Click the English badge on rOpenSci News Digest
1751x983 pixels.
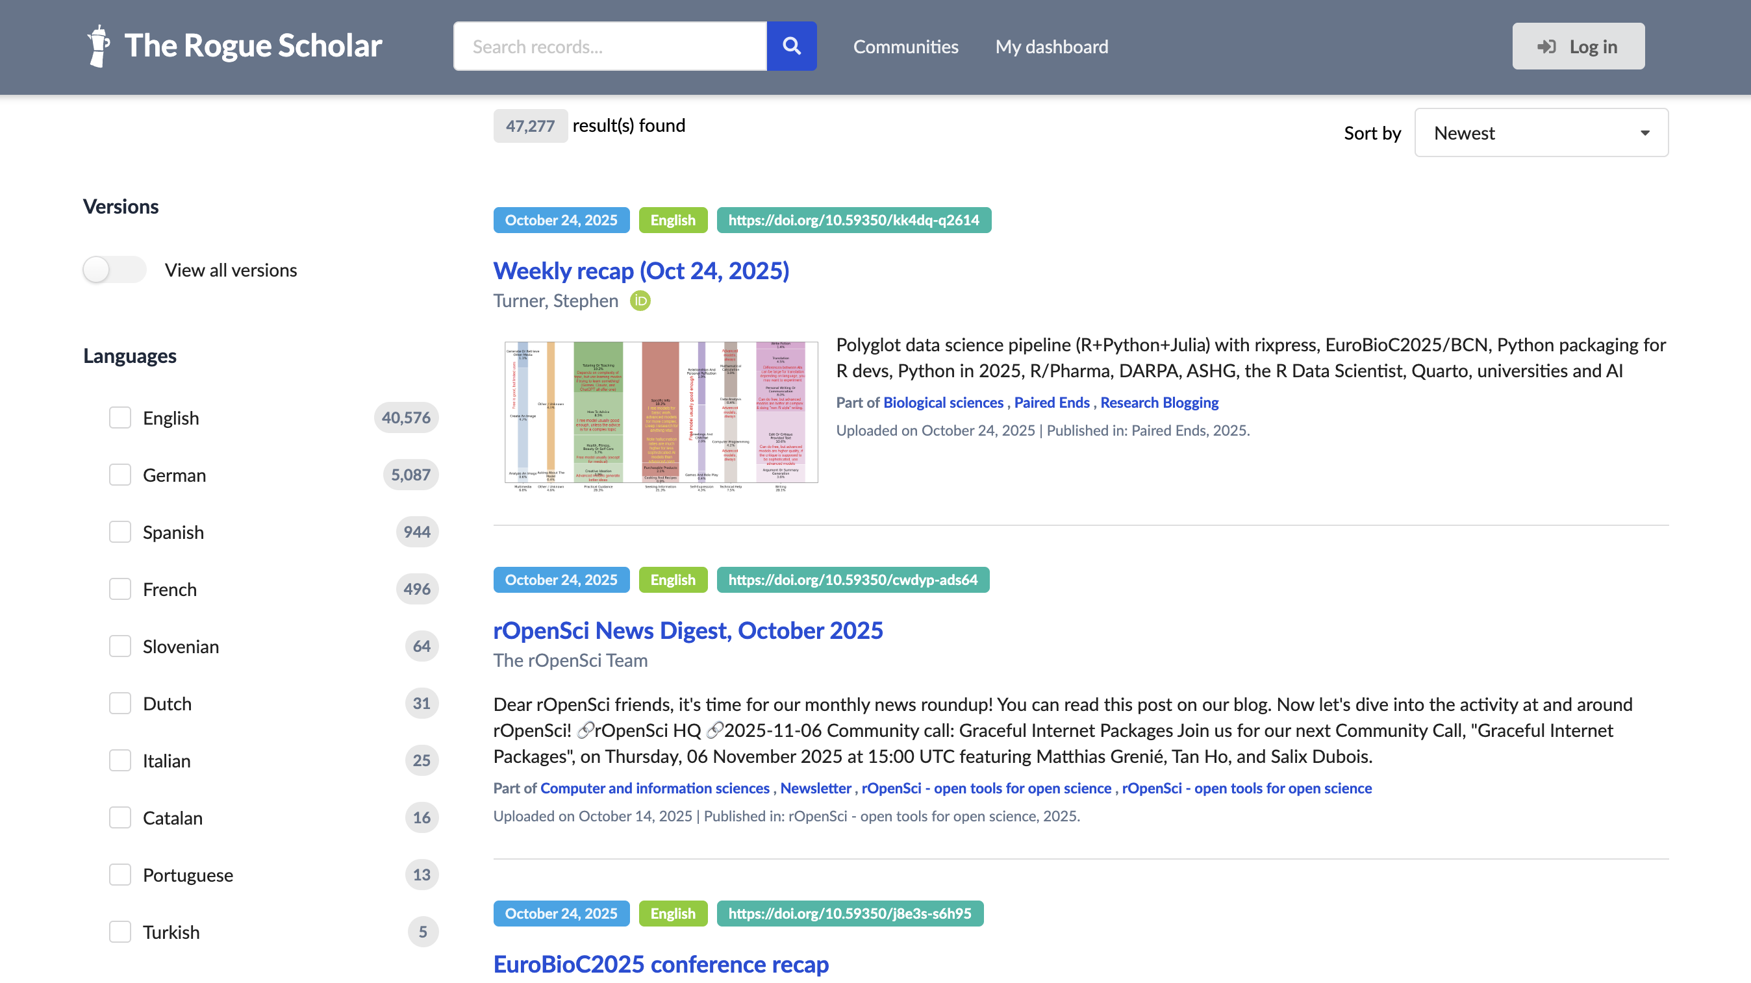pos(672,579)
